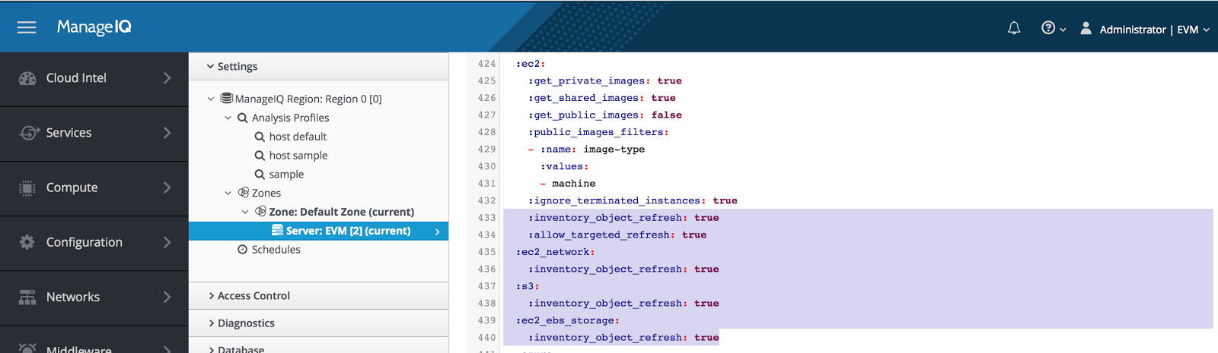The height and width of the screenshot is (353, 1218).
Task: Open help dropdown arrow
Action: coord(1063,30)
